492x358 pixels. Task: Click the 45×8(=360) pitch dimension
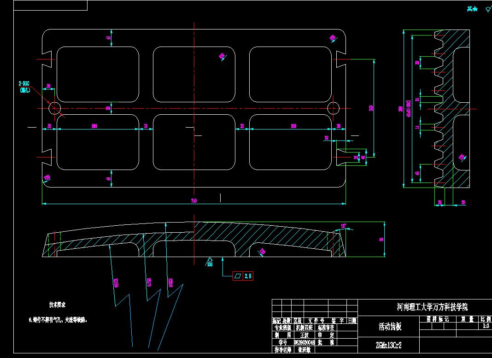pos(408,109)
